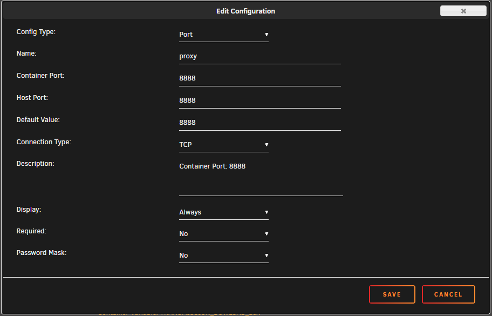Expand the Connection Type dropdown showing TCP

(x=224, y=145)
